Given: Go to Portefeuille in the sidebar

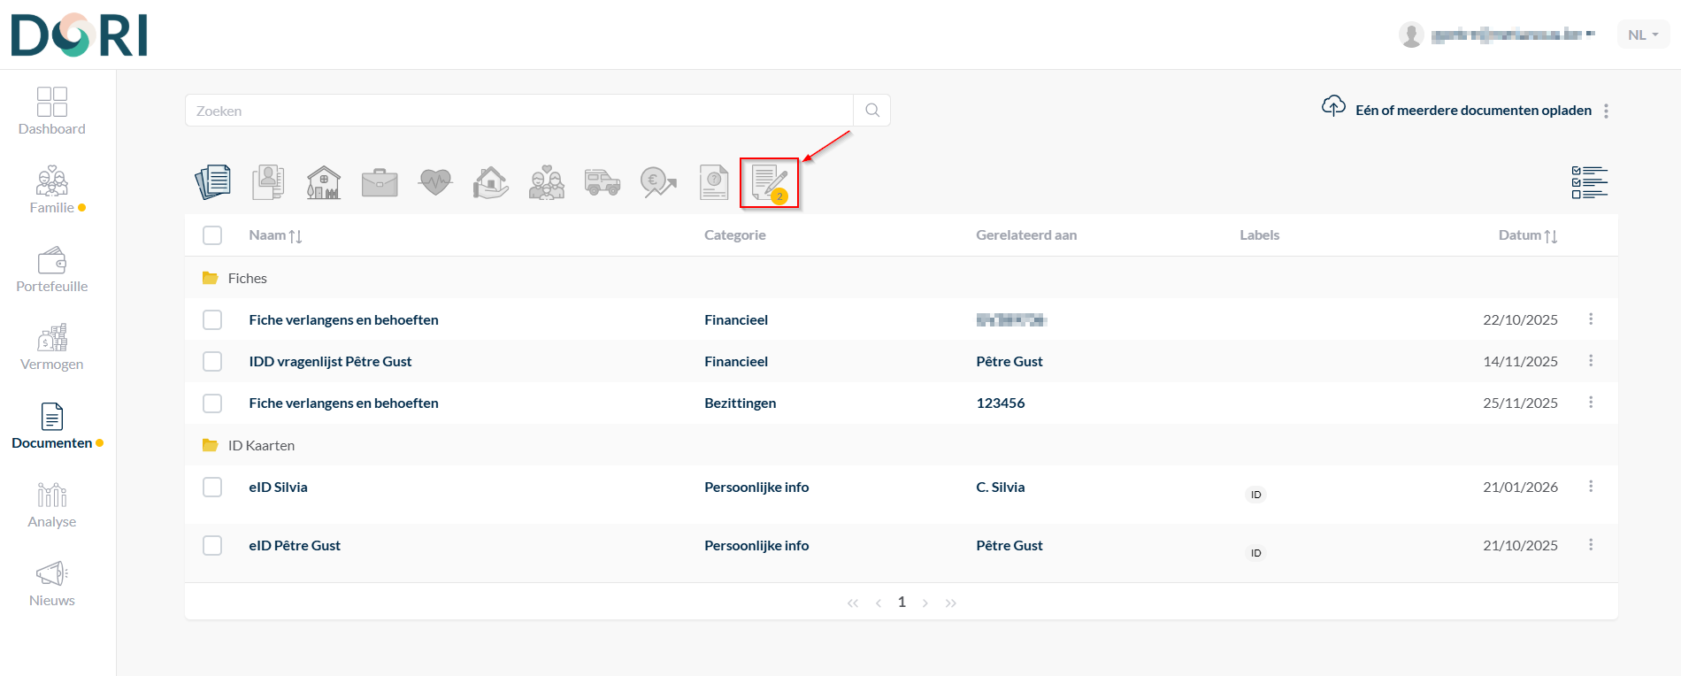Looking at the screenshot, I should (x=52, y=270).
